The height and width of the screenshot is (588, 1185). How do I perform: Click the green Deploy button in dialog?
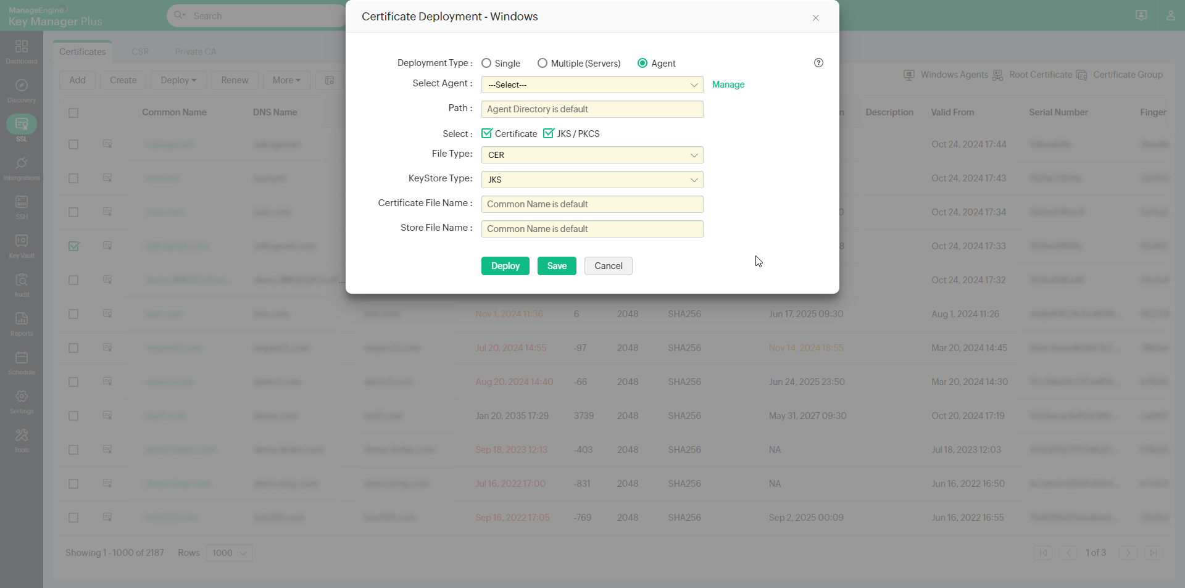tap(505, 266)
